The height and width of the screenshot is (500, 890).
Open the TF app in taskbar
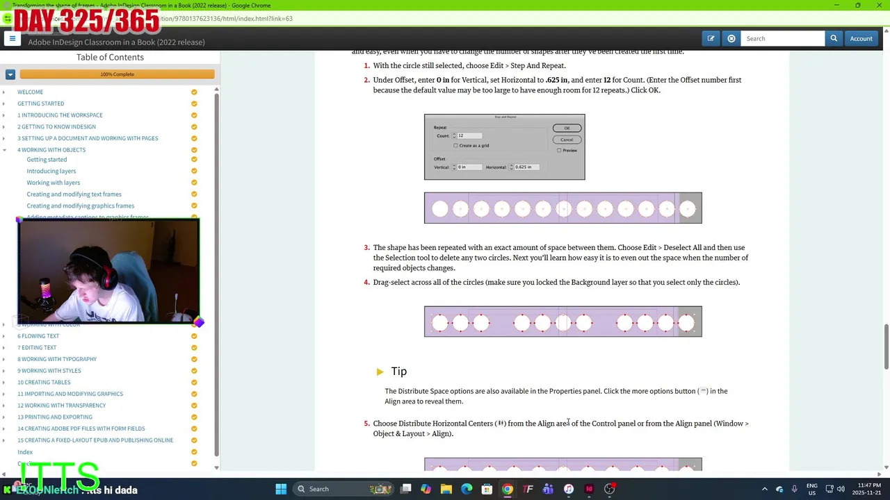(528, 489)
